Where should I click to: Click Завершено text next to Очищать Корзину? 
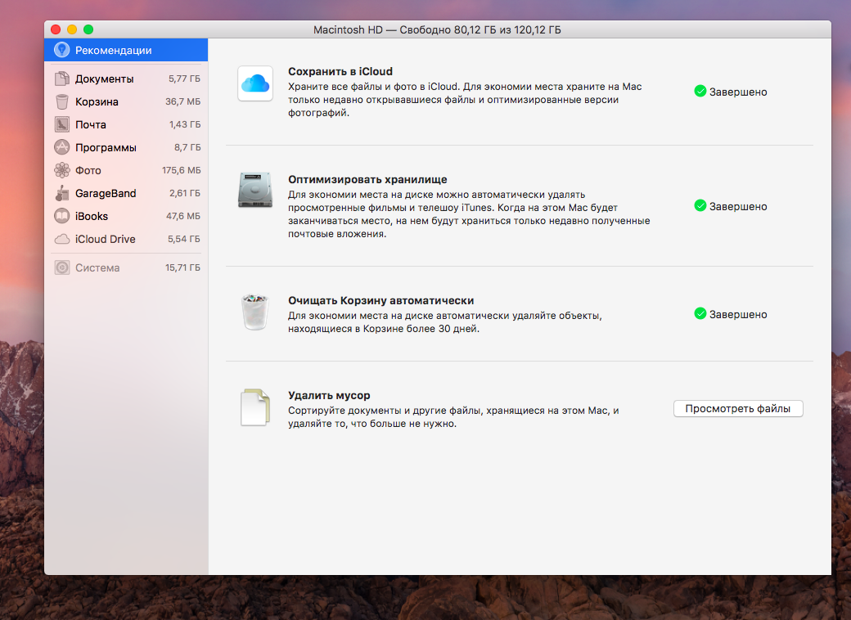pos(738,314)
